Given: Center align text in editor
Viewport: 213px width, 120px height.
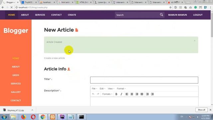Looking at the screenshot, I should pyautogui.click(x=132, y=94).
